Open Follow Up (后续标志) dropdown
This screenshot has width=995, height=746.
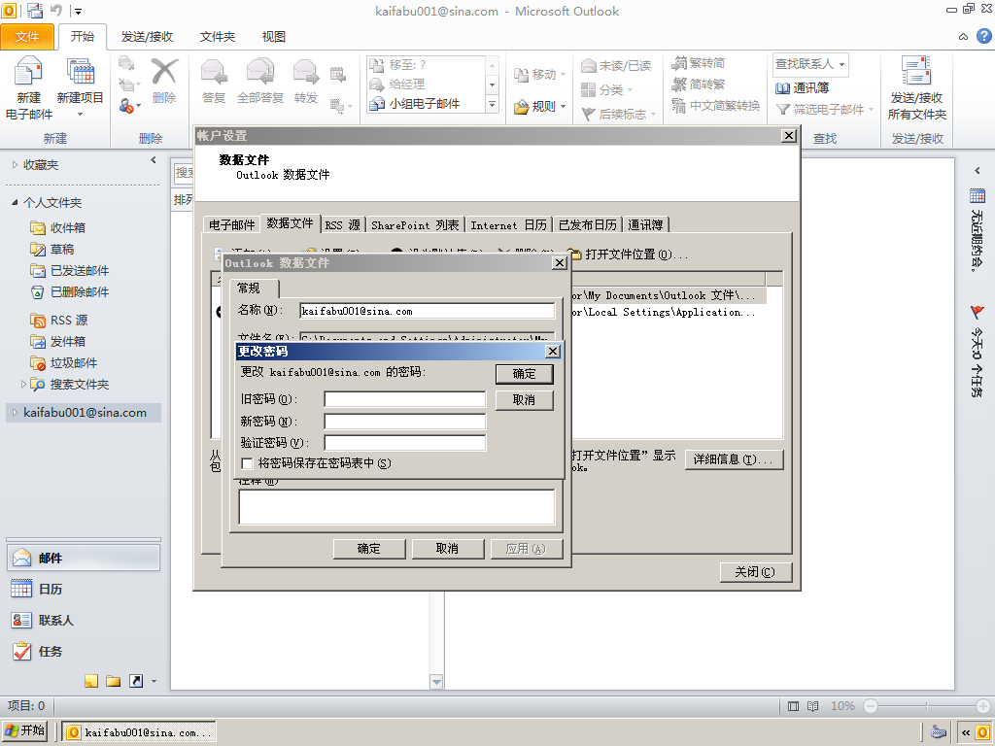[x=653, y=115]
